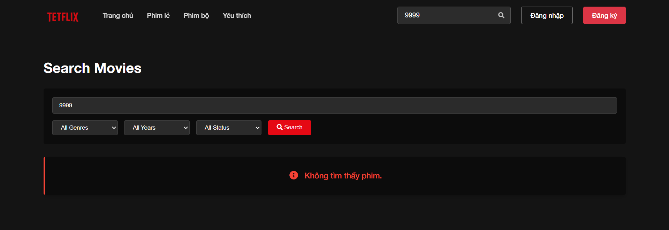Open the All Genres dropdown

point(85,128)
